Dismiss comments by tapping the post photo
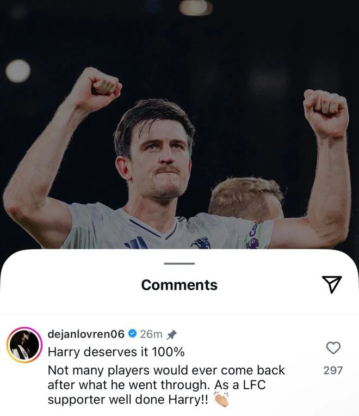The height and width of the screenshot is (416, 359). (x=179, y=124)
